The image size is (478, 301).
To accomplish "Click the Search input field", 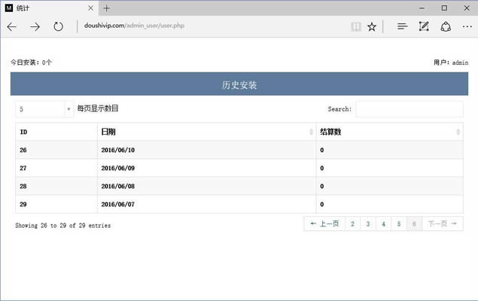I will tap(409, 110).
